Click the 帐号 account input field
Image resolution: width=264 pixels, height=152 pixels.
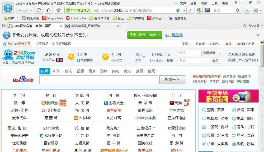pos(190,53)
